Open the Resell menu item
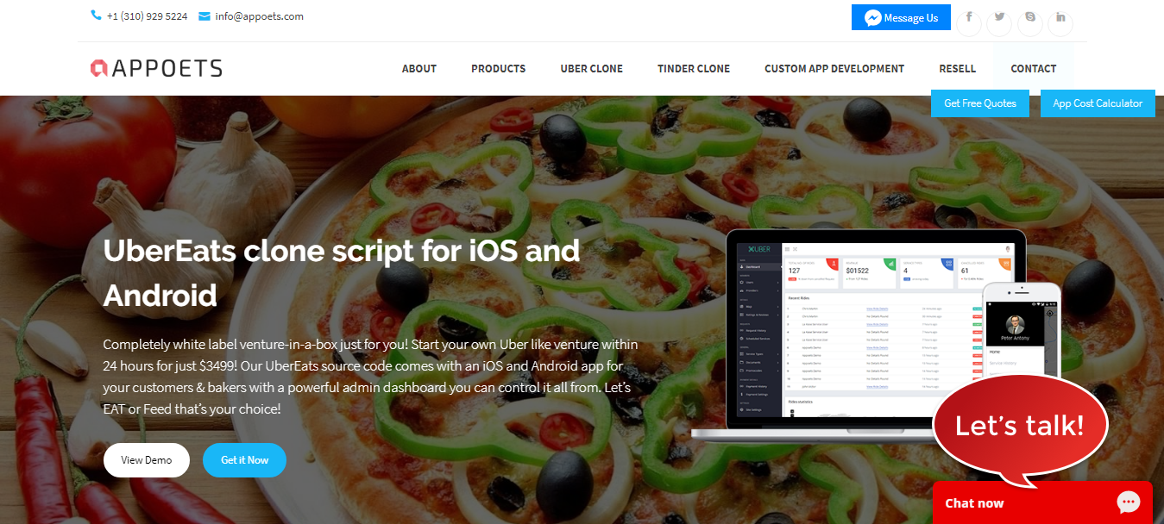 tap(958, 69)
